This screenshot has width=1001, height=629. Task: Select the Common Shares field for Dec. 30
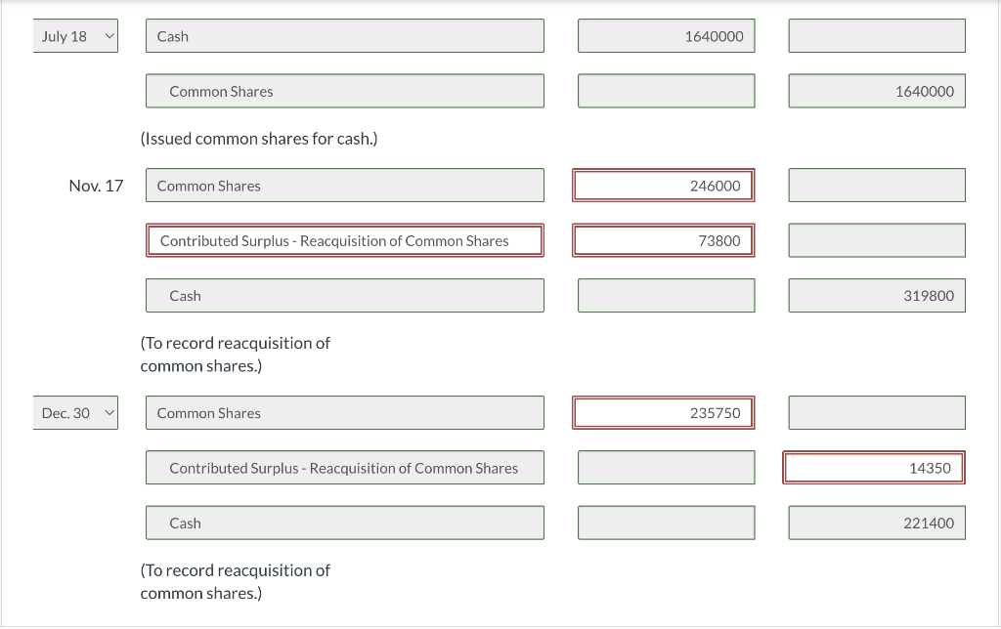344,412
